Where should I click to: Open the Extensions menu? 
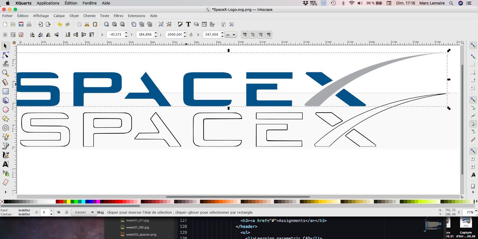coord(137,16)
